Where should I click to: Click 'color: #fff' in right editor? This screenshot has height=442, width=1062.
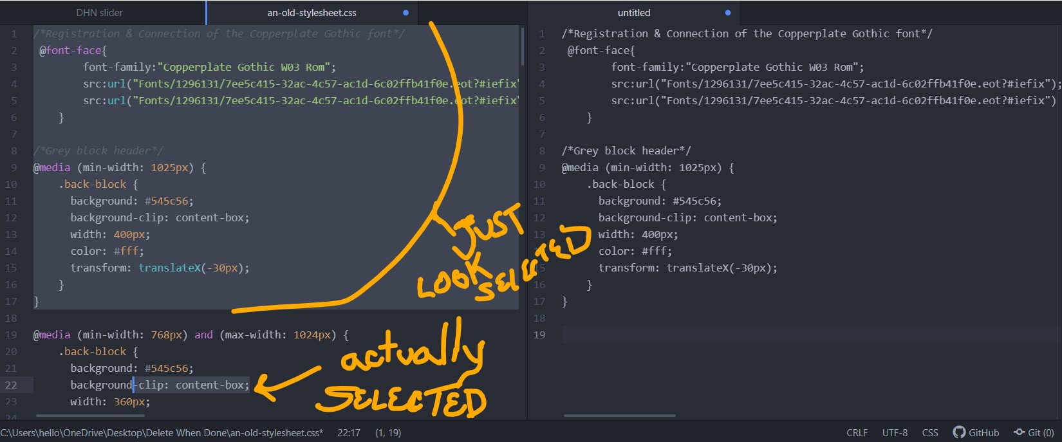tap(632, 251)
